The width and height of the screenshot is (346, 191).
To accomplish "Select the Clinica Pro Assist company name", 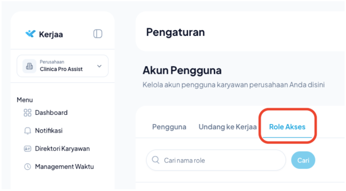I will 61,69.
